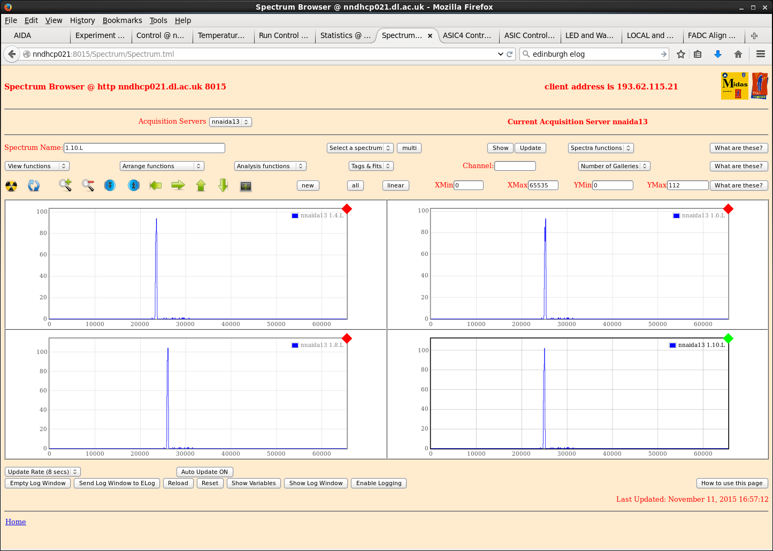Screen dimensions: 773x551
Task: Click the Spectrum Name input field
Action: 144,148
